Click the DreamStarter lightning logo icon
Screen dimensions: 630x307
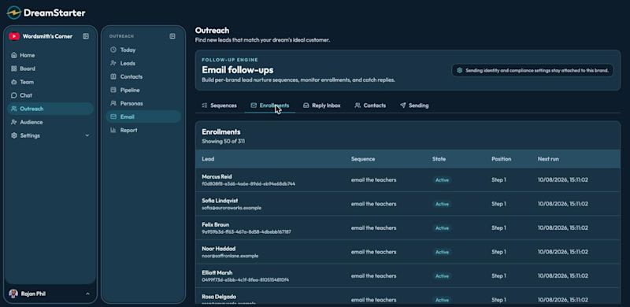tap(14, 13)
